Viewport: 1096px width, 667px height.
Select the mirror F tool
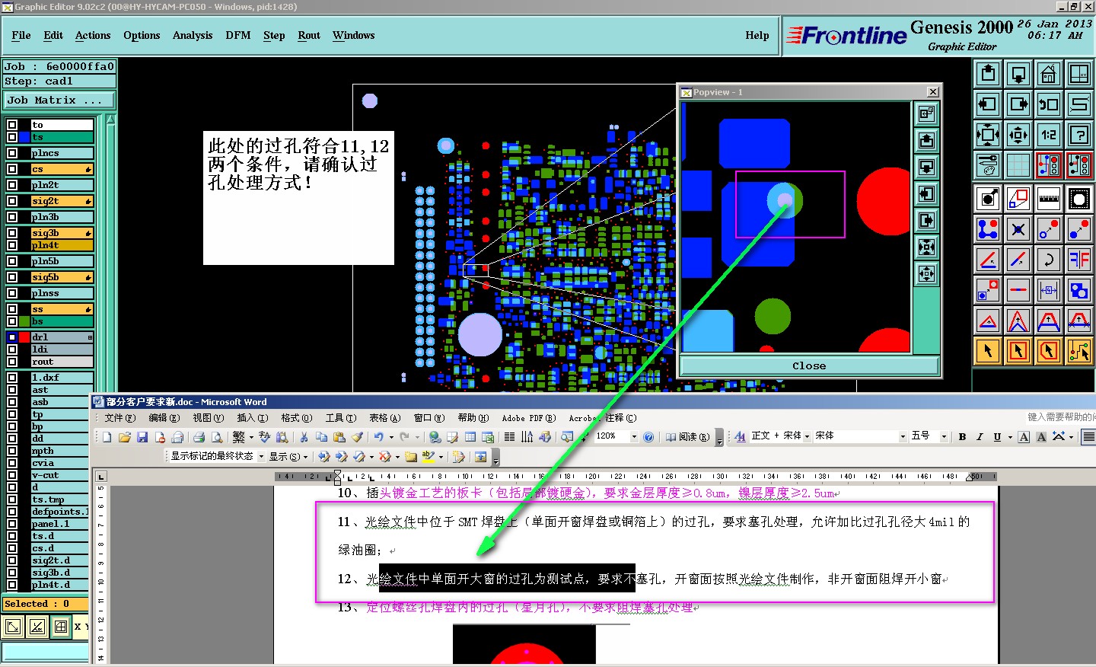pyautogui.click(x=1079, y=260)
